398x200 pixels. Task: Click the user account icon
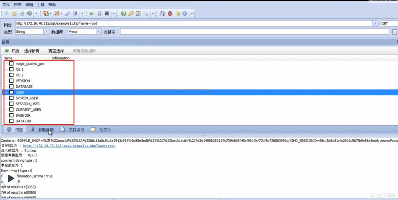[138, 13]
